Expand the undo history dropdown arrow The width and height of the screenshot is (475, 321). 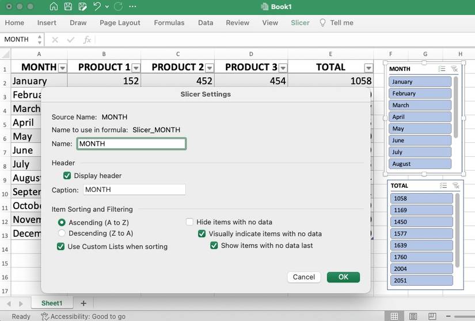coord(108,7)
